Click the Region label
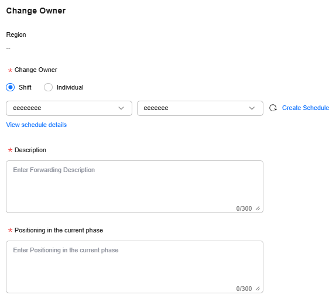This screenshot has height=305, width=336. [16, 35]
